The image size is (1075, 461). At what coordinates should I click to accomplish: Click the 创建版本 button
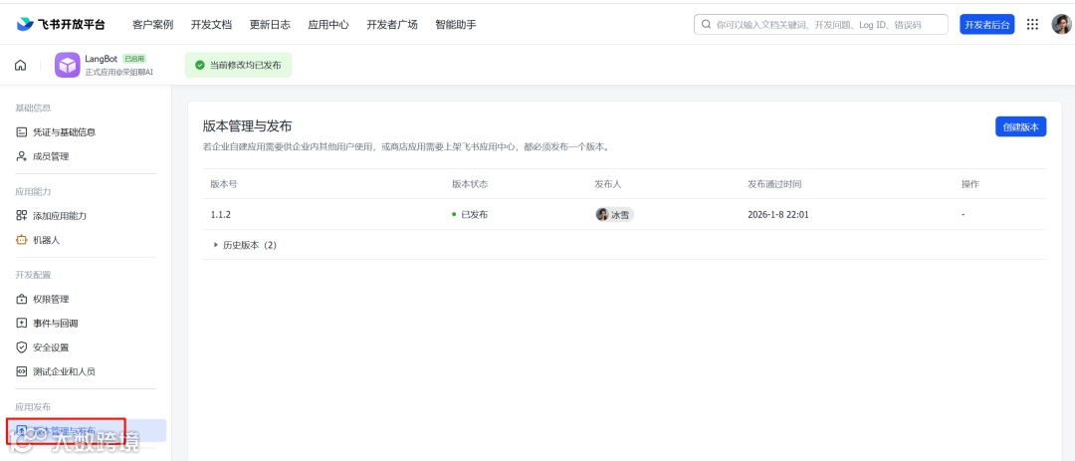(1020, 126)
